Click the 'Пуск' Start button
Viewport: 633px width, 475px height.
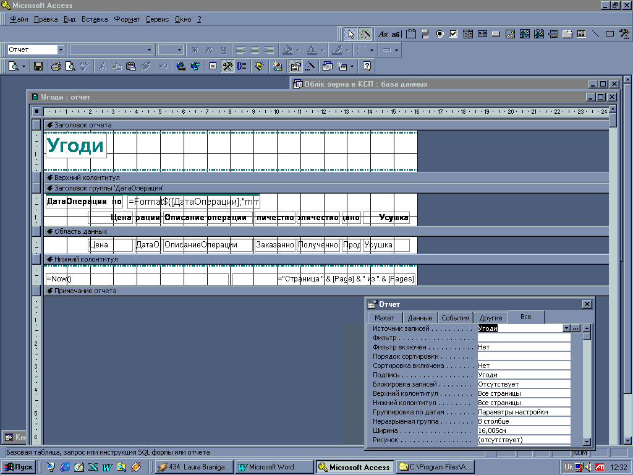(x=19, y=467)
